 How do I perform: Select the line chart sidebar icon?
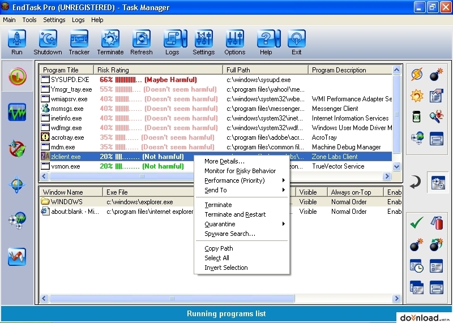click(17, 257)
